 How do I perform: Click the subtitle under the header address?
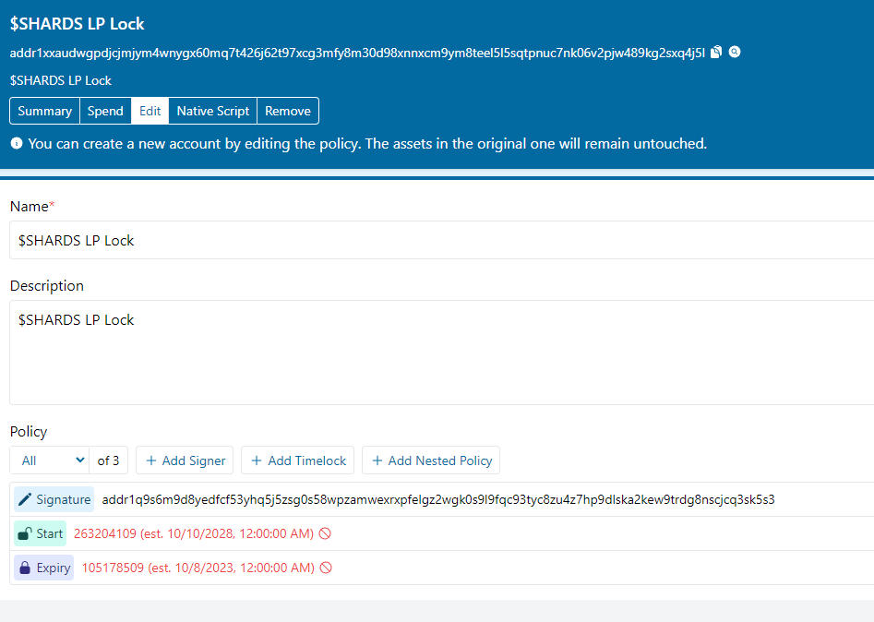point(61,81)
